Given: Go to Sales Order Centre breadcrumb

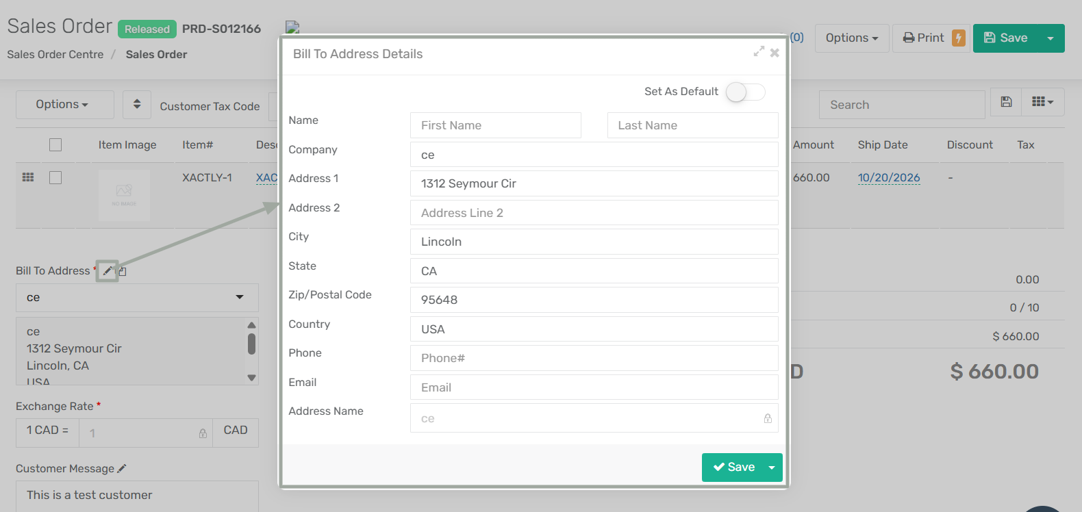Looking at the screenshot, I should click(55, 55).
